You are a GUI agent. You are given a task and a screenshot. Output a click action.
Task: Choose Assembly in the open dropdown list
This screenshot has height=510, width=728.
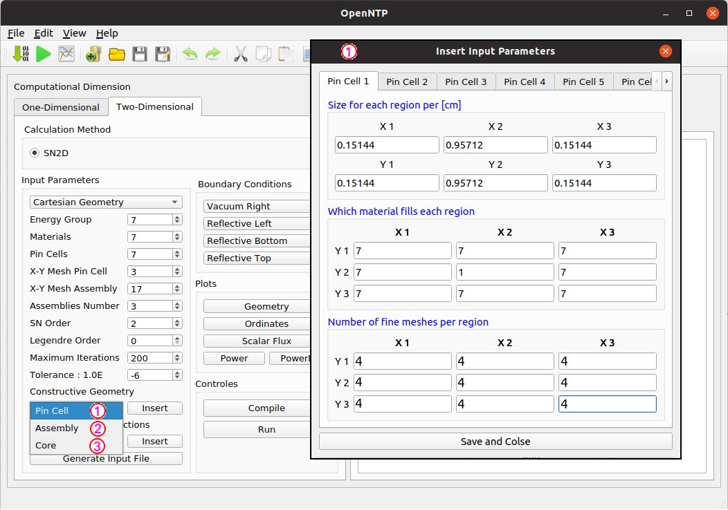[76, 428]
